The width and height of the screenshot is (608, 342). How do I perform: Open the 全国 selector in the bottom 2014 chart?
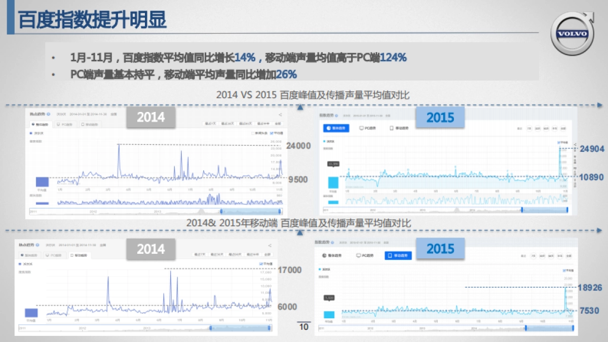[x=102, y=244]
